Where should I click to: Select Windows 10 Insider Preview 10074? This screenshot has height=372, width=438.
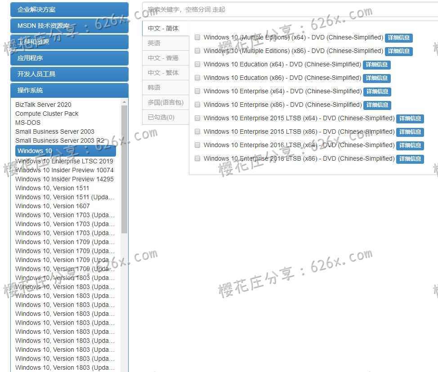click(64, 170)
